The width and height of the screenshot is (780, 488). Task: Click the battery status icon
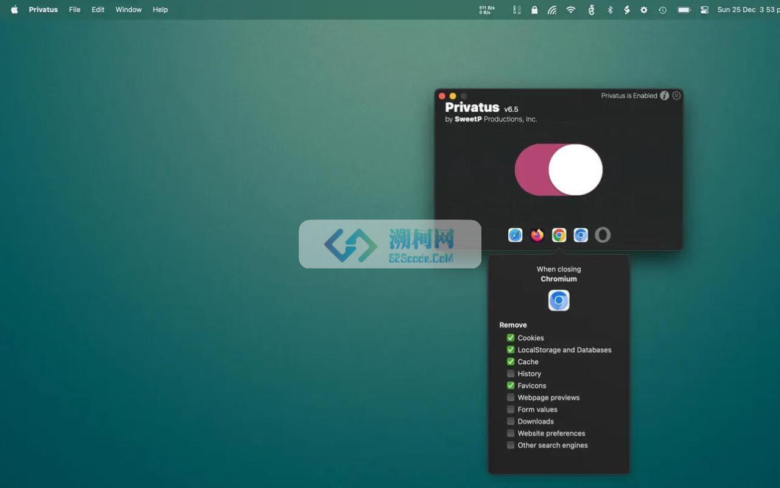(x=684, y=10)
